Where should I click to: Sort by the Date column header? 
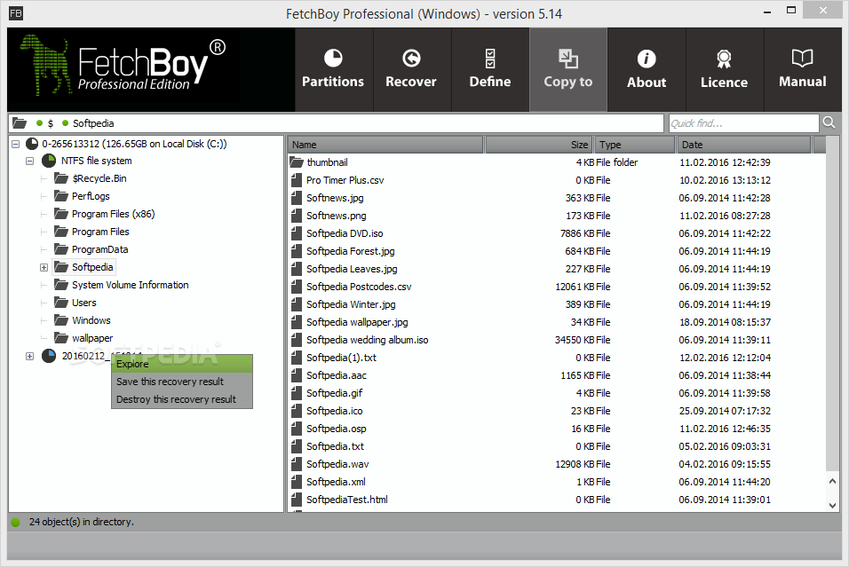744,145
